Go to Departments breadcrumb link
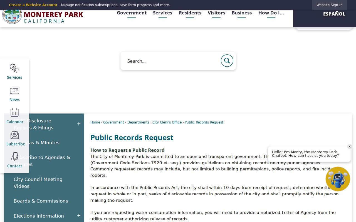The width and height of the screenshot is (356, 222). click(x=138, y=122)
